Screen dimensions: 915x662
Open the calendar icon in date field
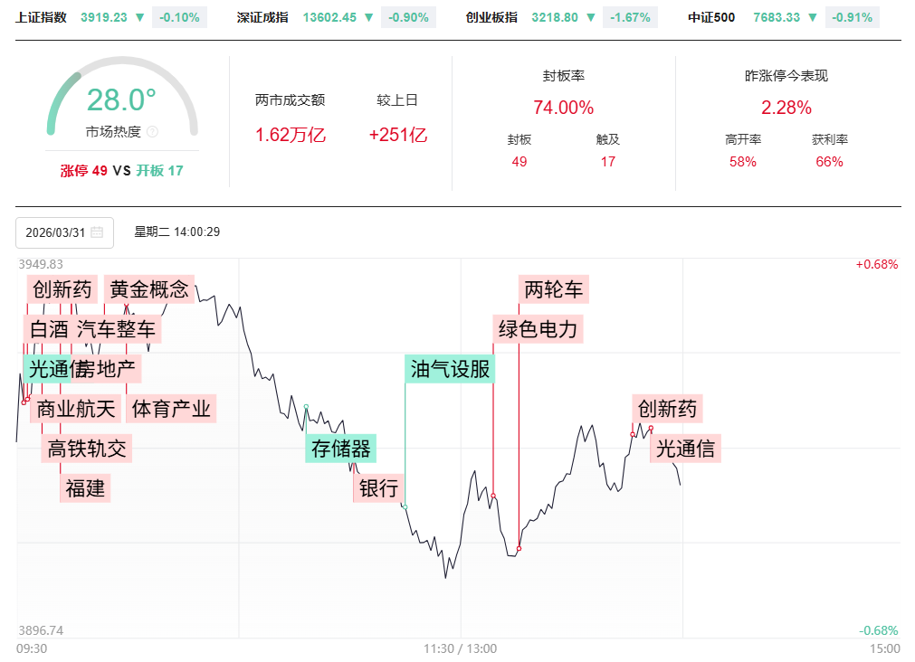coord(97,232)
